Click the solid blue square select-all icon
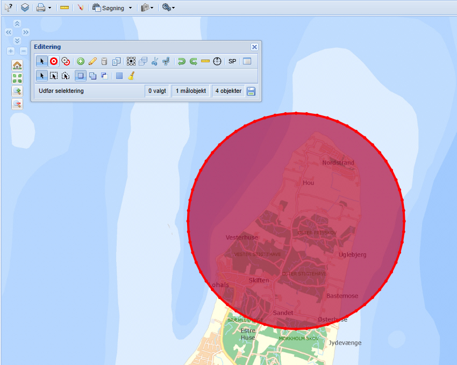This screenshot has width=457, height=365. [x=119, y=76]
